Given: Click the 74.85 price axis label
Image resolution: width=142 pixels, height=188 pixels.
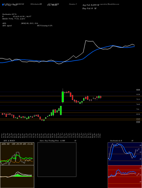Looking at the screenshot, I should (138, 104).
